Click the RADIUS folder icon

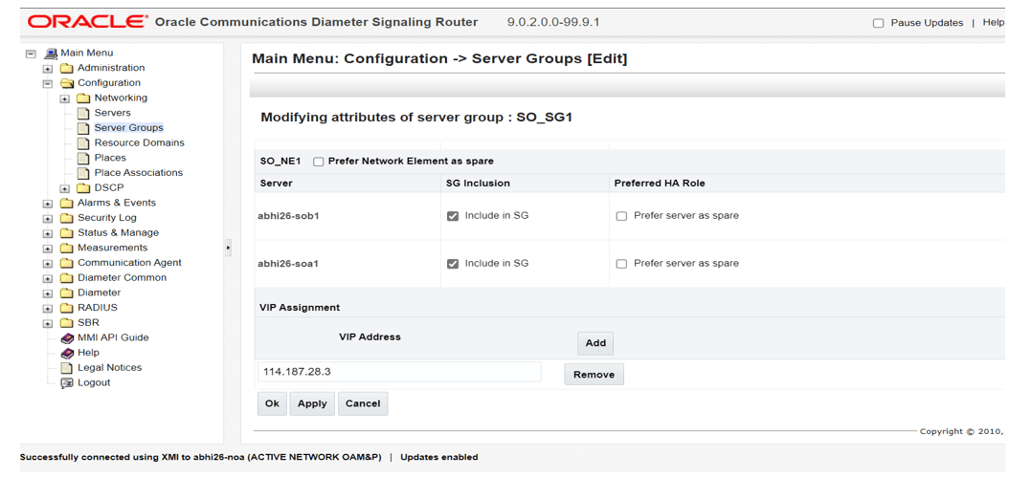67,308
